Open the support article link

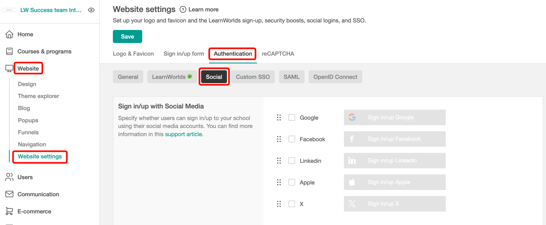tap(183, 134)
